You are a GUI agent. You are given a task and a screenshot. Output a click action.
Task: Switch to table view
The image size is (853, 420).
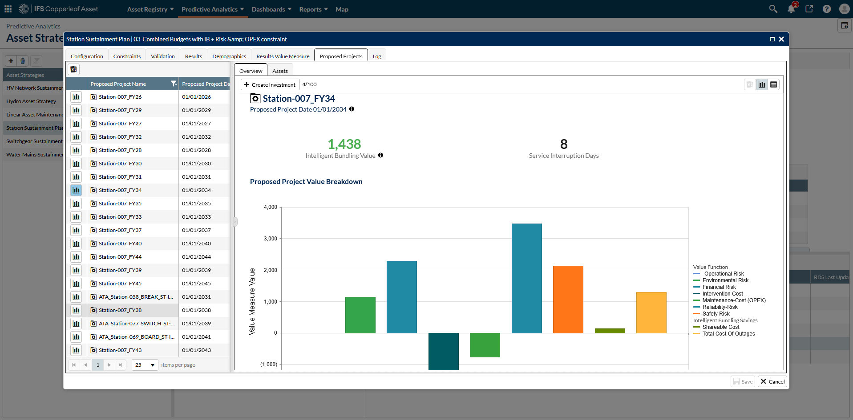coord(774,84)
